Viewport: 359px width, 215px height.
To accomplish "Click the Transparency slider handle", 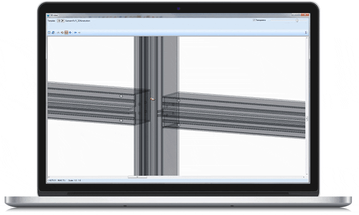I will [x=297, y=20].
